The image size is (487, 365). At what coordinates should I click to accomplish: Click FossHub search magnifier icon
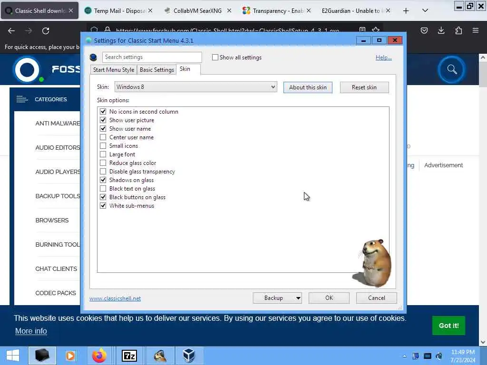452,69
